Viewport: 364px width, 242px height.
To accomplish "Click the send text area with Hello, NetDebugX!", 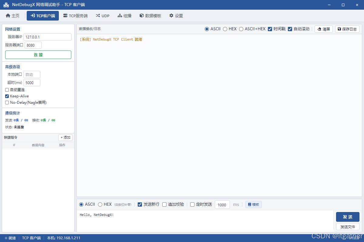I will tap(205, 221).
